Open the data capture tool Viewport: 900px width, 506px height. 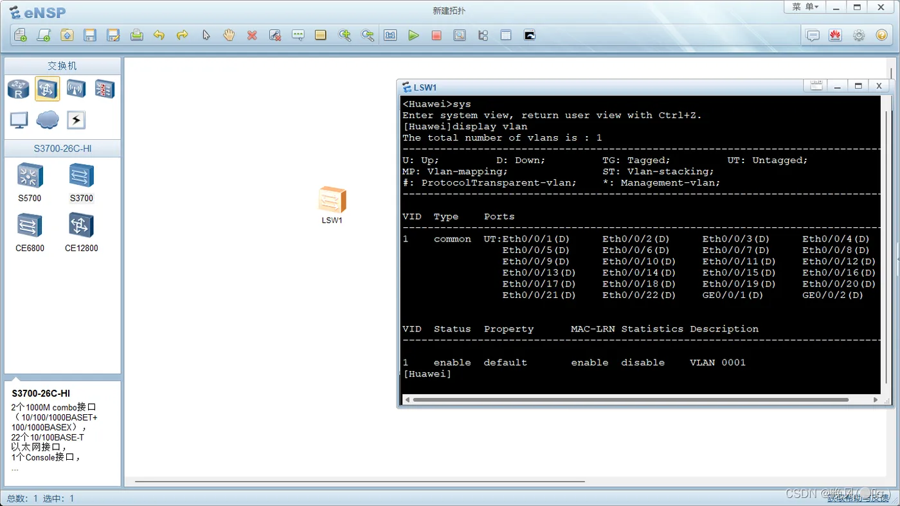pos(460,35)
